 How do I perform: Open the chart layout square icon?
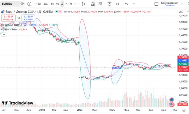click(156, 4)
